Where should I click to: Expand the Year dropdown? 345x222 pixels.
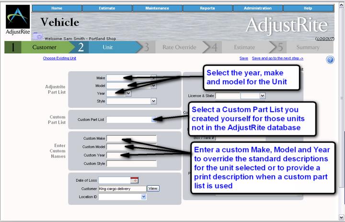point(128,94)
